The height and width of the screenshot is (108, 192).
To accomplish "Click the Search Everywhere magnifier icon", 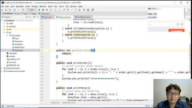I will 189,10.
